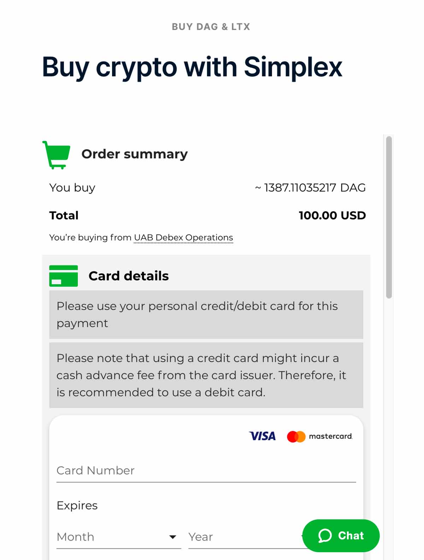The height and width of the screenshot is (560, 424).
Task: Click the green shopping cart icon
Action: point(56,155)
